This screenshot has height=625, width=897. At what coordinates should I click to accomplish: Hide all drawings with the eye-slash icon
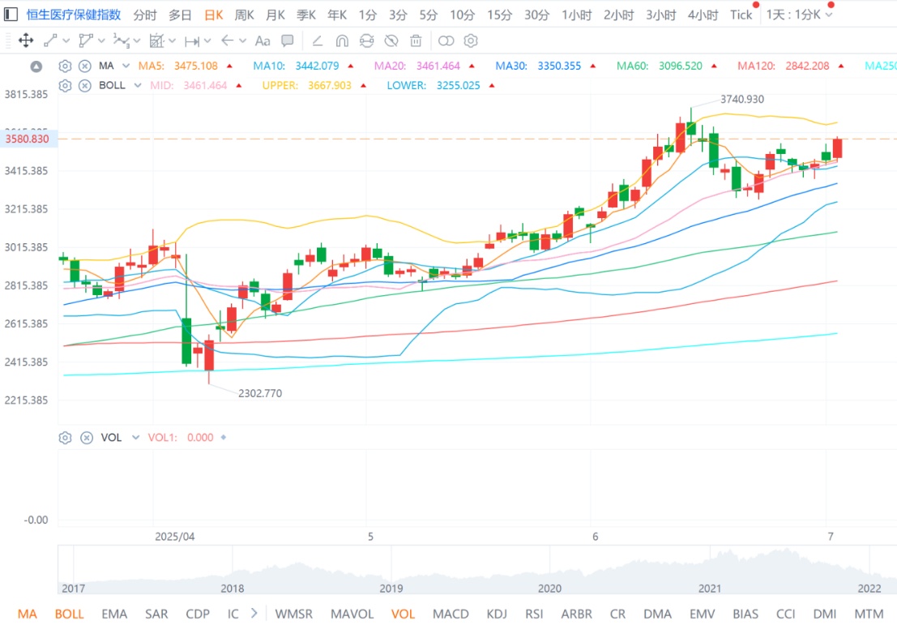coord(391,41)
